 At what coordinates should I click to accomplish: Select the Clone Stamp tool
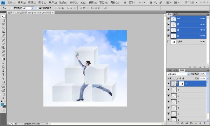[3, 48]
